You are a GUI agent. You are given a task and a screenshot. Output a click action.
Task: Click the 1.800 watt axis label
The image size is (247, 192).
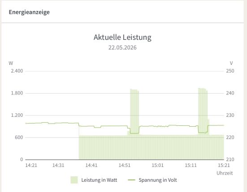tap(17, 93)
